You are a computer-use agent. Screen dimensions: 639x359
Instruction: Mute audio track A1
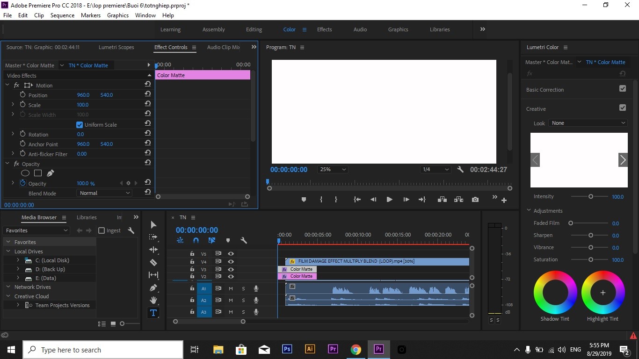(x=231, y=288)
